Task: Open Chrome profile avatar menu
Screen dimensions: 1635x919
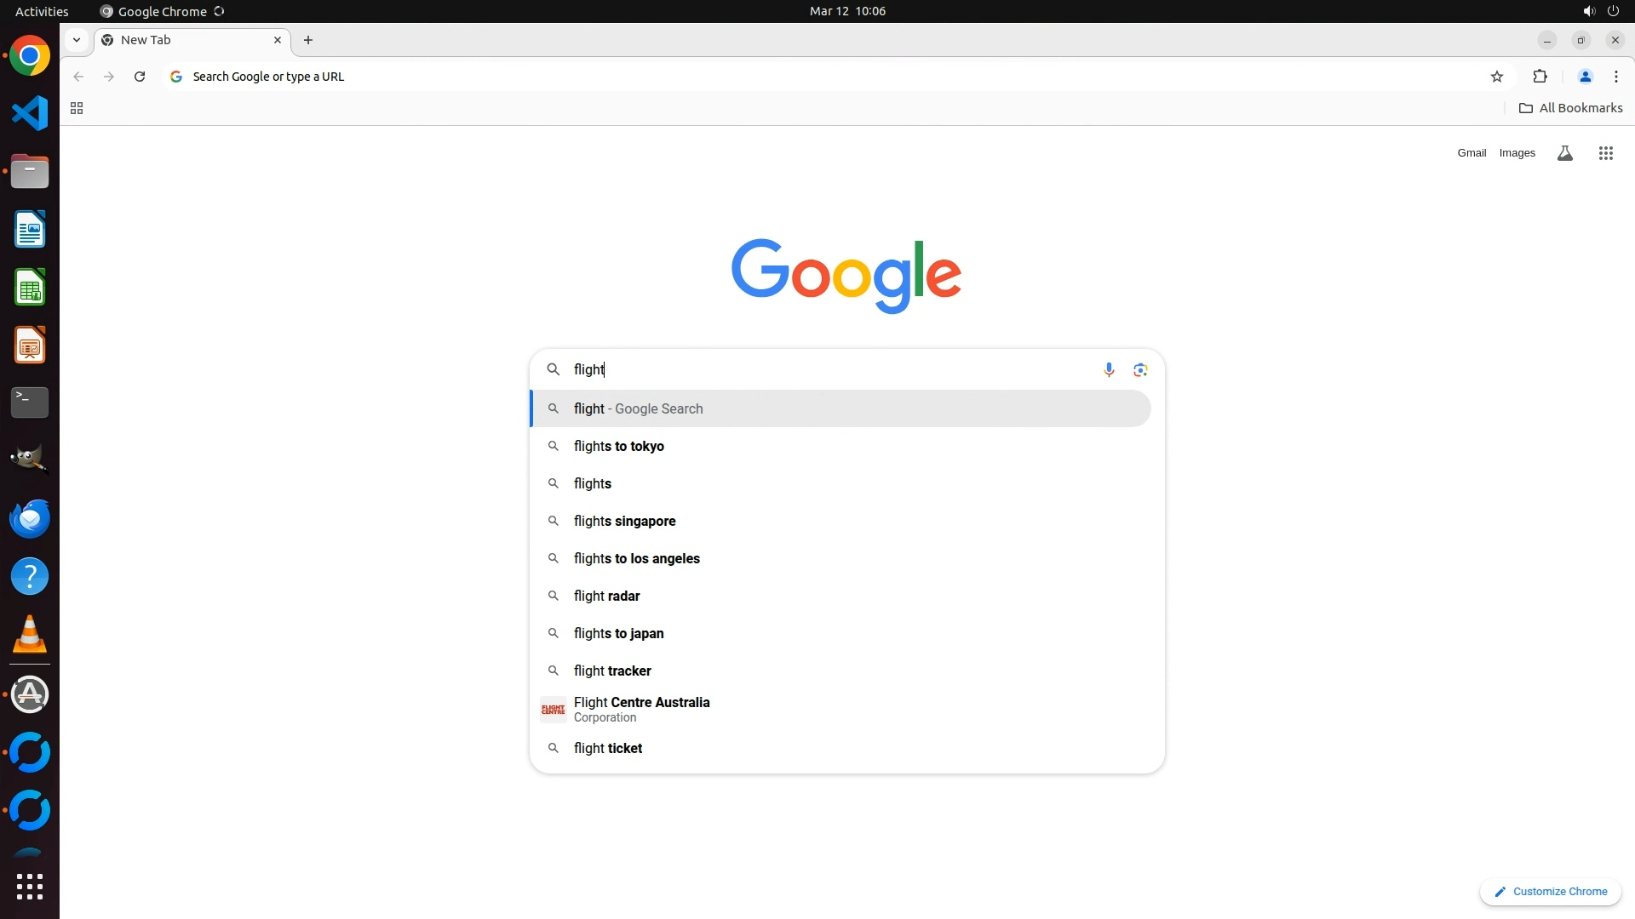Action: (1585, 77)
